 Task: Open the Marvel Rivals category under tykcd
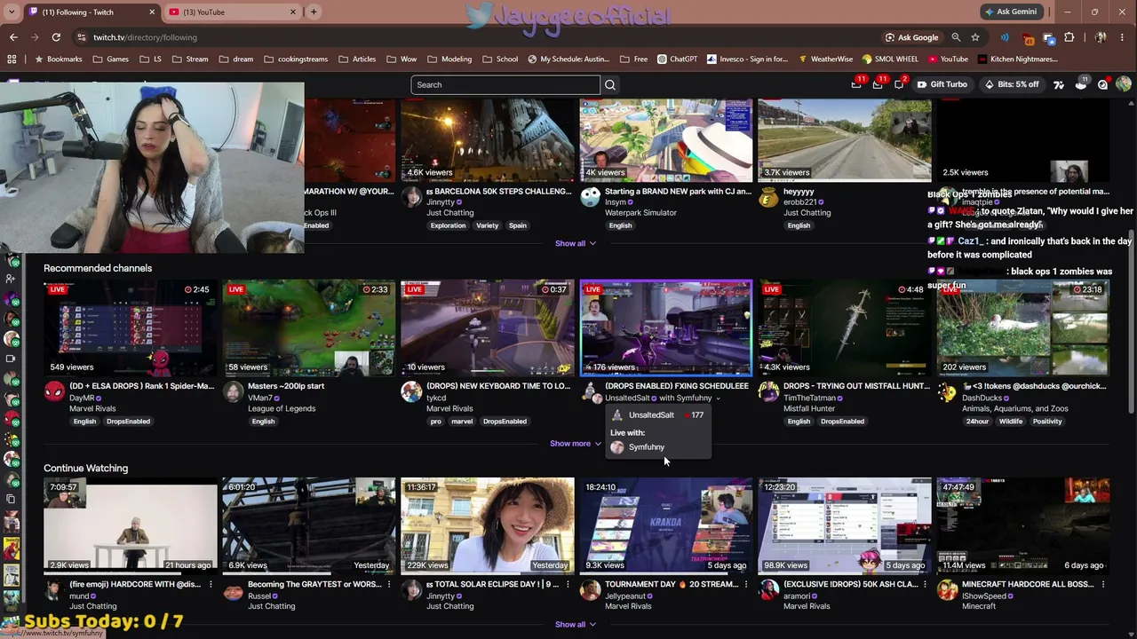point(449,409)
